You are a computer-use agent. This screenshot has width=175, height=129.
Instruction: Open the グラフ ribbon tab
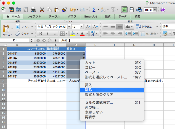click(72, 17)
